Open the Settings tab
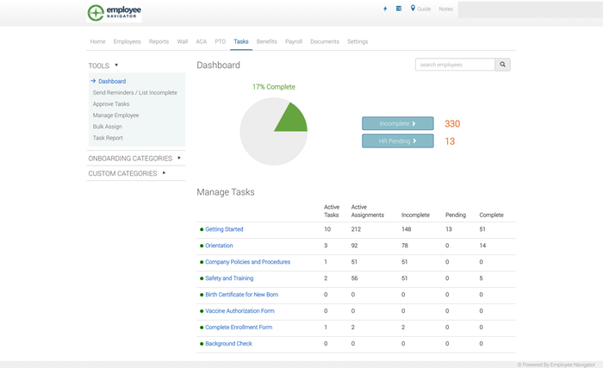Image resolution: width=603 pixels, height=368 pixels. [x=357, y=41]
